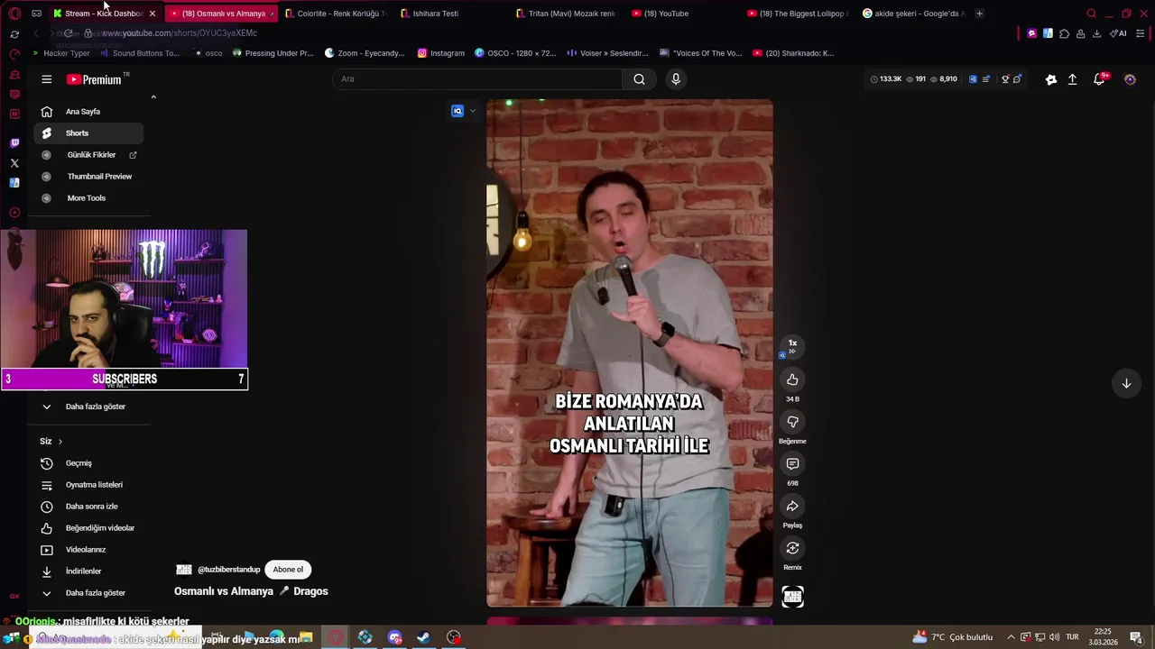Open Steam from the taskbar

point(423,637)
